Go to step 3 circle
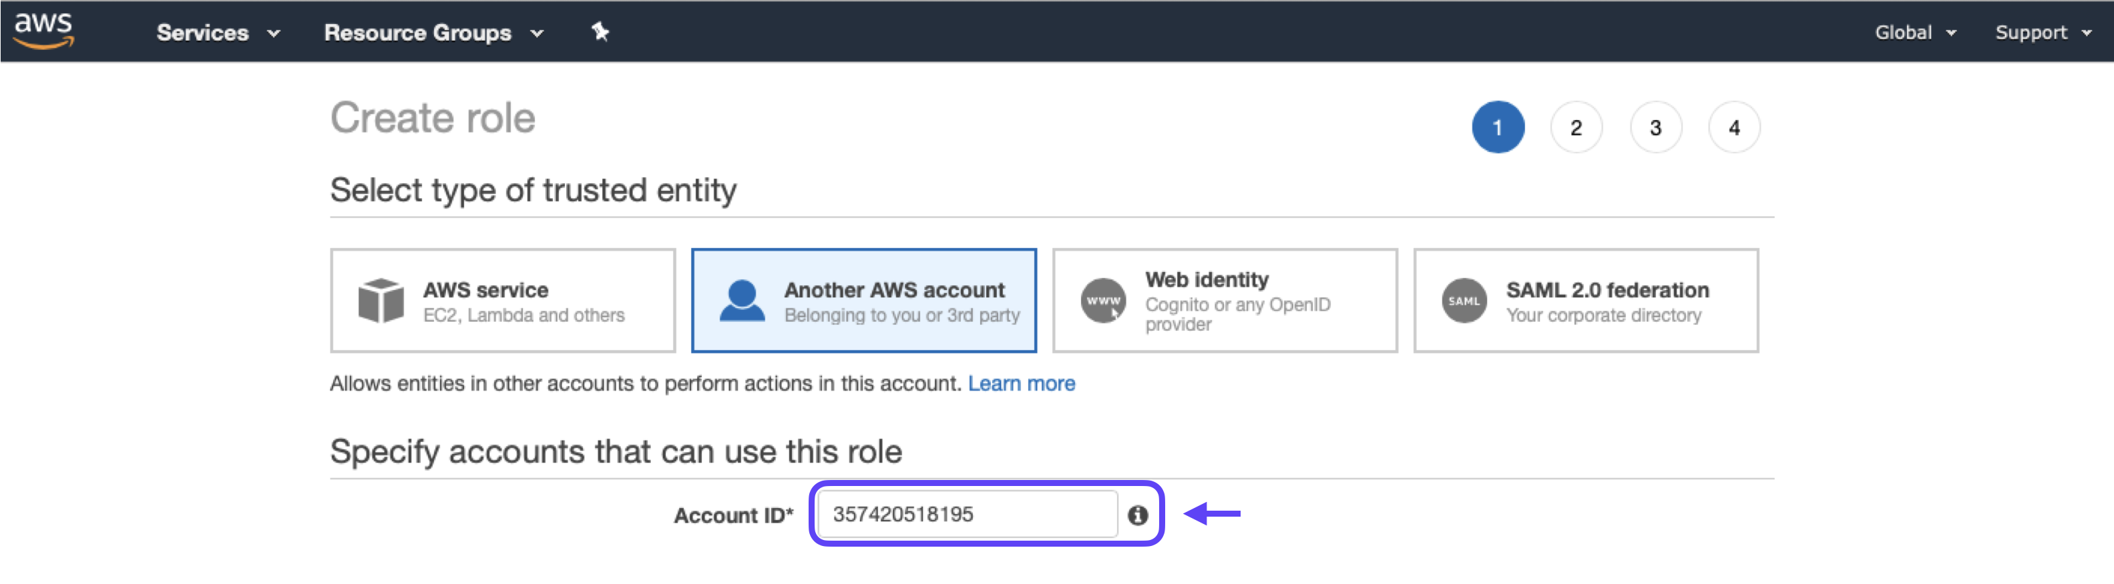Viewport: 2114px width, 584px height. coord(1655,127)
